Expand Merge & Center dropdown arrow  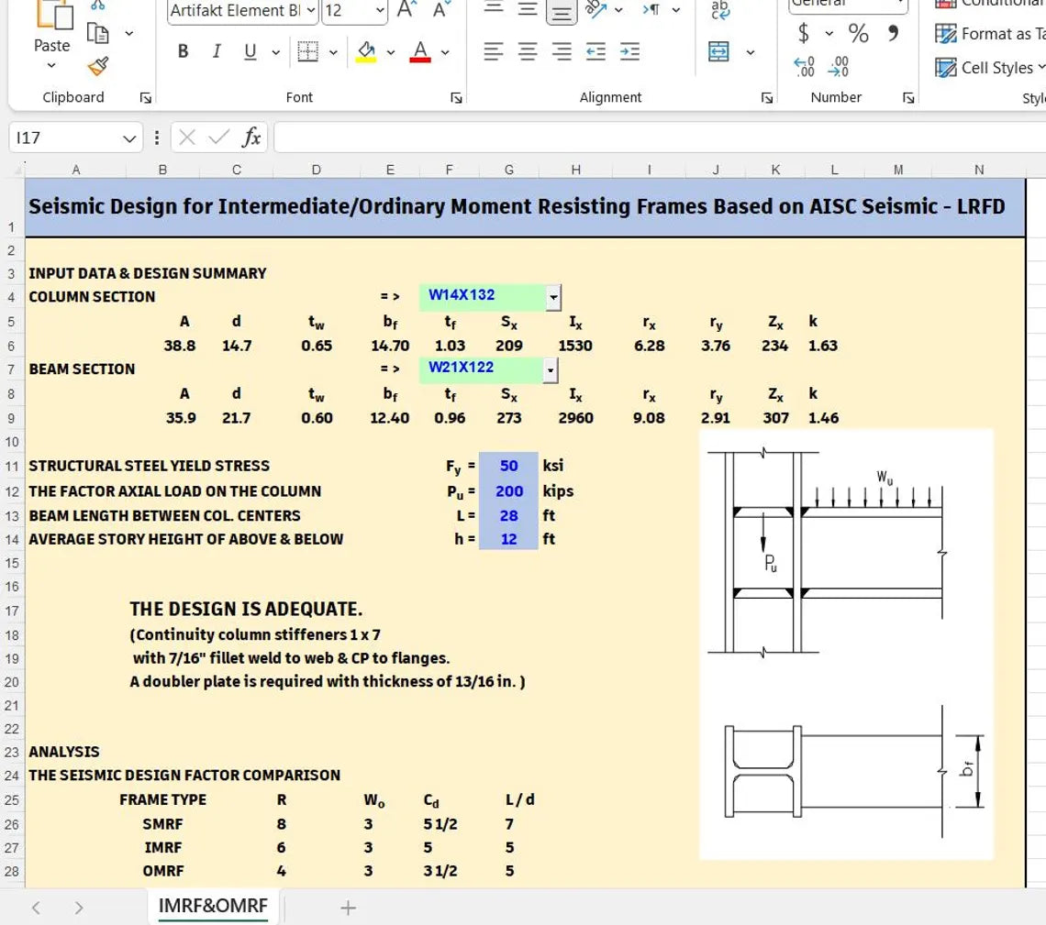pyautogui.click(x=751, y=52)
